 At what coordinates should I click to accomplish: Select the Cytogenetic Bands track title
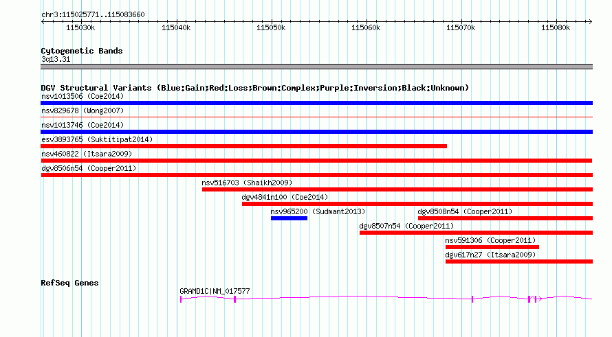pyautogui.click(x=82, y=51)
